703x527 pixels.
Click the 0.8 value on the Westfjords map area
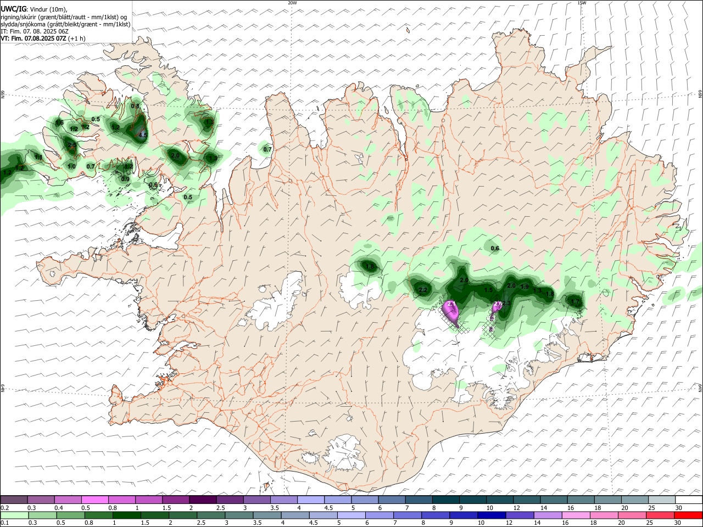135,106
